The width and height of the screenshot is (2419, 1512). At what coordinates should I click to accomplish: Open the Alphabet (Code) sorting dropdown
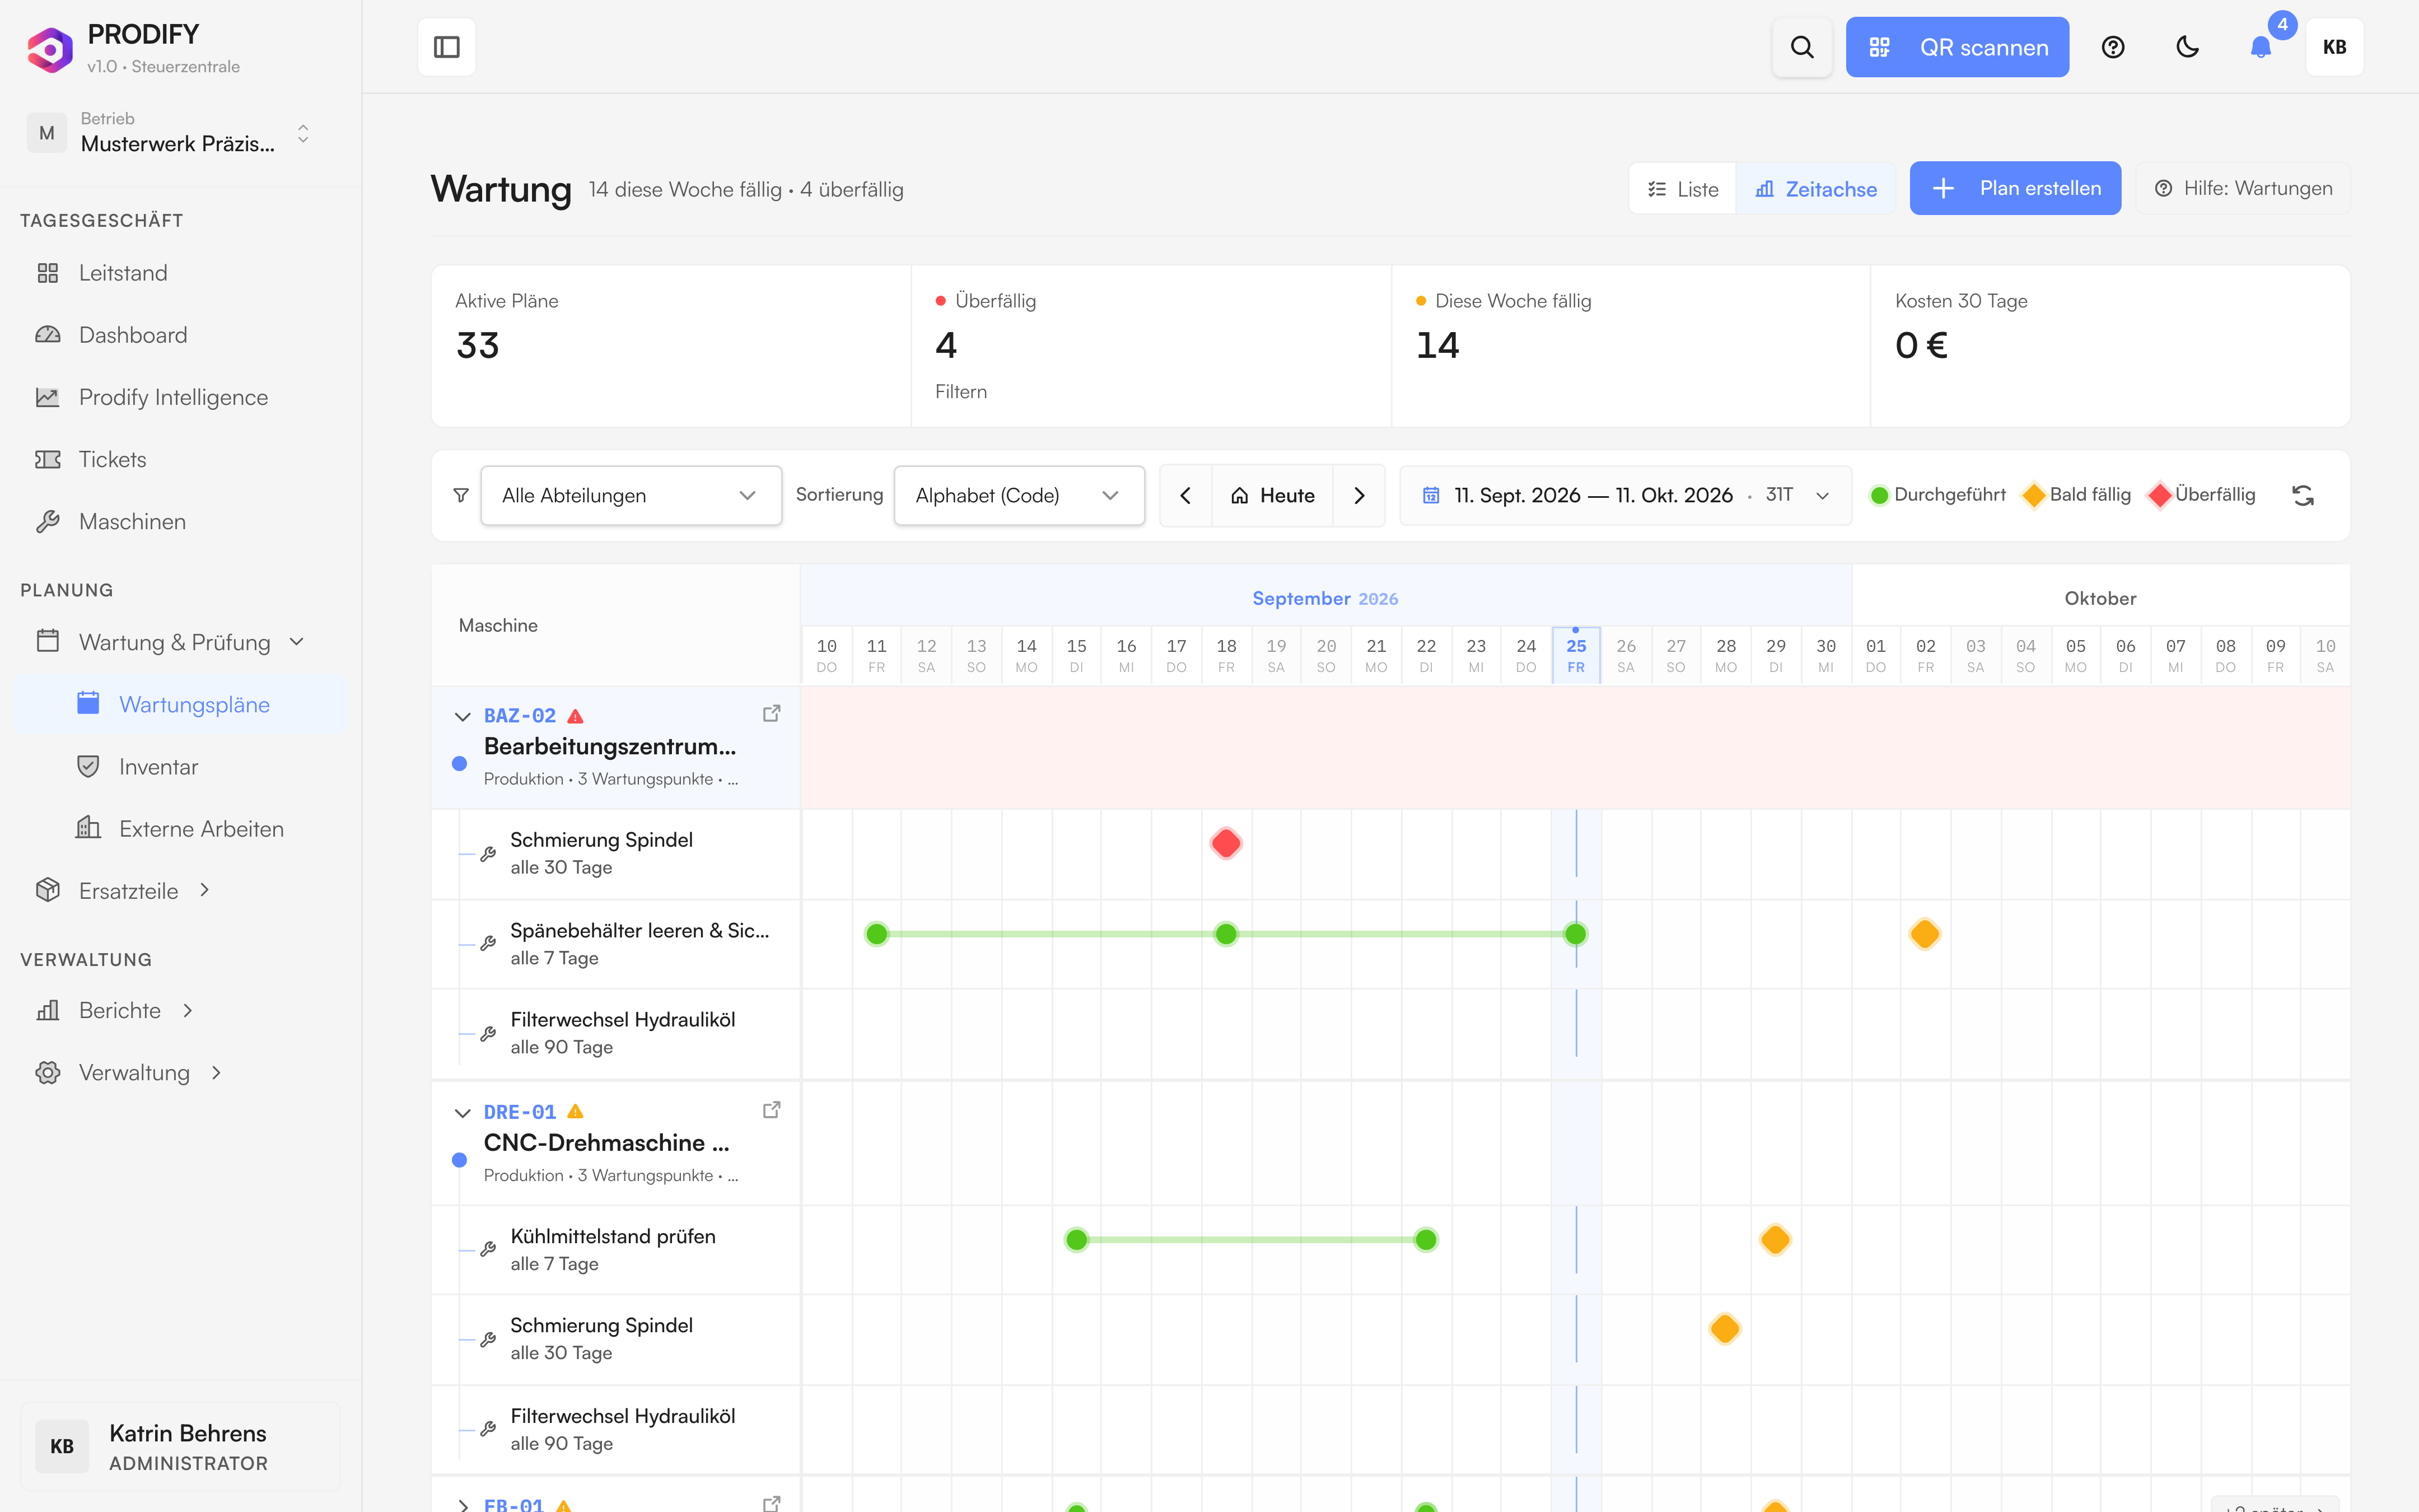pyautogui.click(x=1019, y=495)
